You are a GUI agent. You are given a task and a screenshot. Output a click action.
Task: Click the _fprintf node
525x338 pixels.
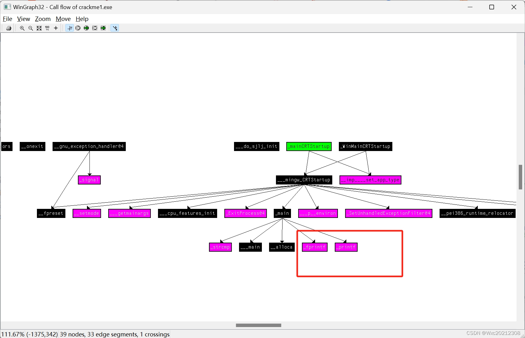coord(315,247)
